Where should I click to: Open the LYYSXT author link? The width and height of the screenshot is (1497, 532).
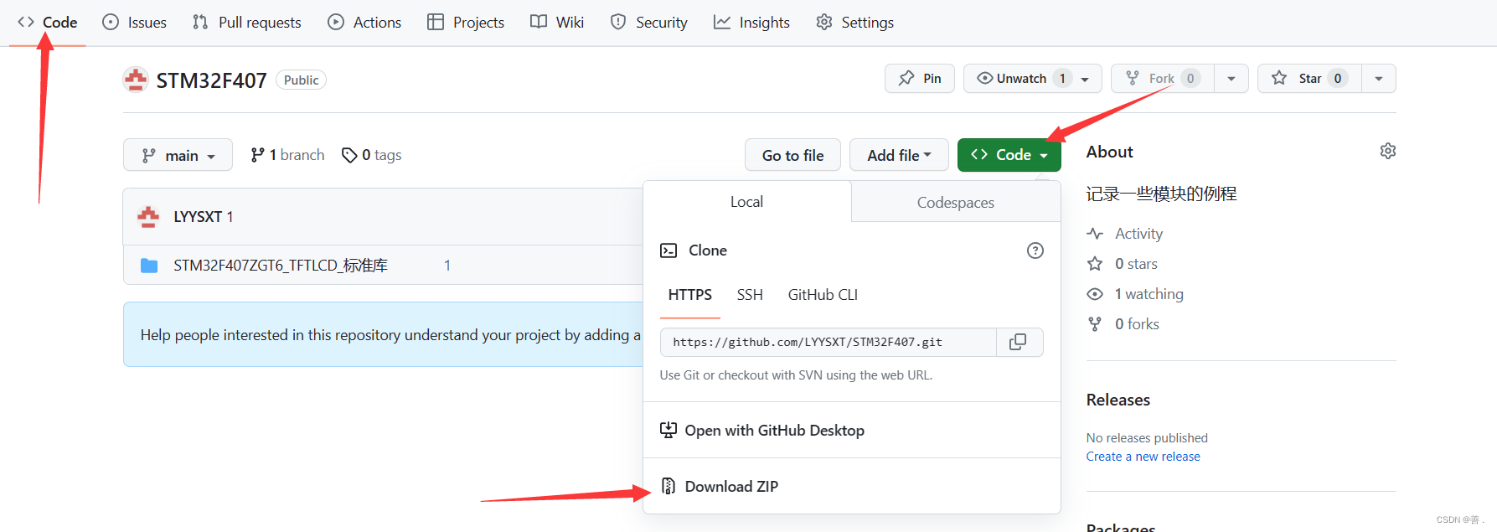click(198, 217)
